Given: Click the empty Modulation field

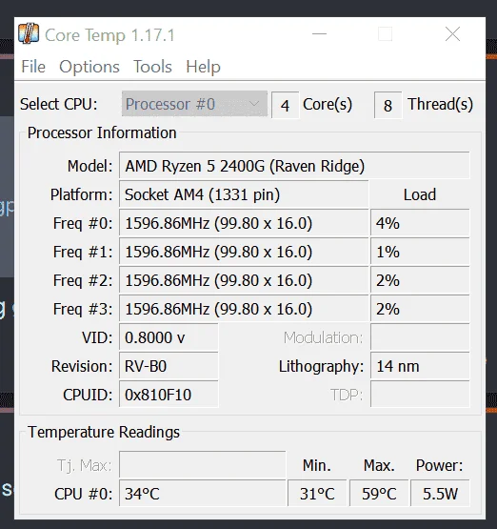Looking at the screenshot, I should [420, 337].
